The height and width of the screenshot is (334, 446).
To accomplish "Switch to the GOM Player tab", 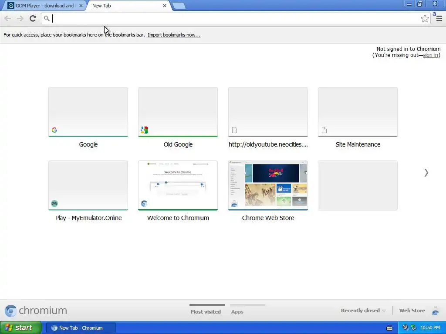I will (44, 6).
